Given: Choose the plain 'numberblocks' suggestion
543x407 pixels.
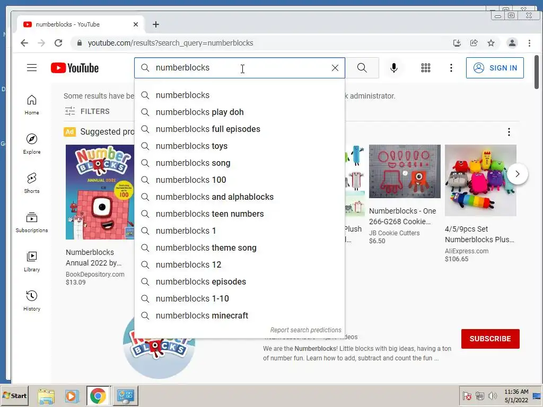Looking at the screenshot, I should [240, 95].
